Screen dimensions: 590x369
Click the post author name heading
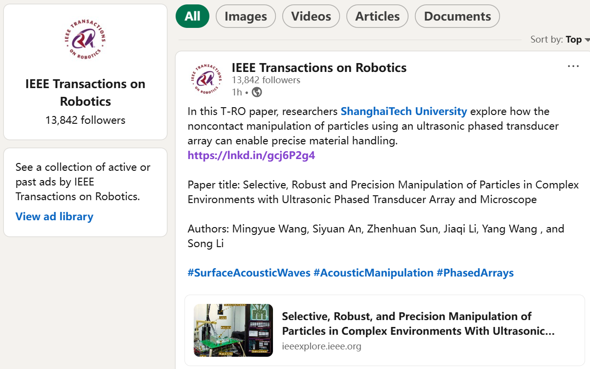click(x=319, y=68)
